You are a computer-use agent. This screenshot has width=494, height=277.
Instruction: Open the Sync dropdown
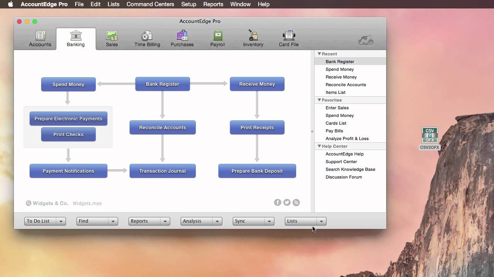[254, 221]
